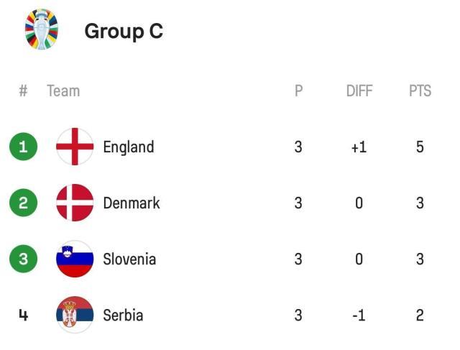Select the Slovenia team name

tap(129, 259)
